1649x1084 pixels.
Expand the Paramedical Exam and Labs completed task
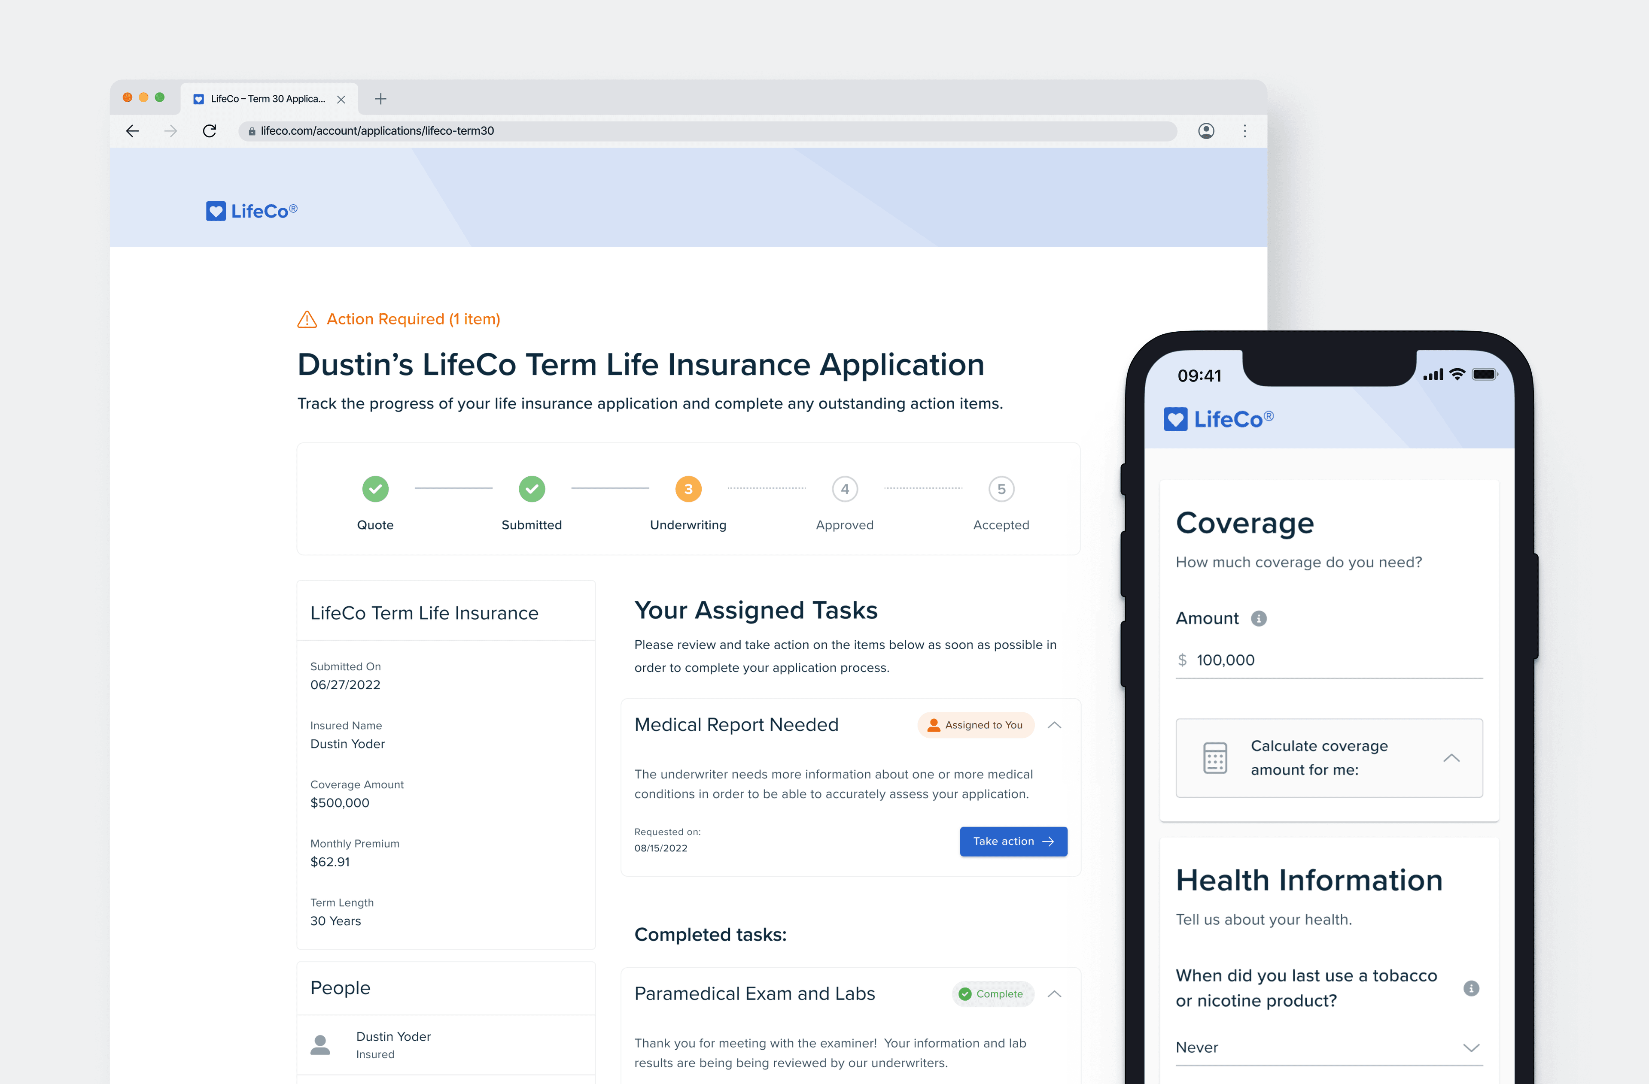click(1055, 992)
